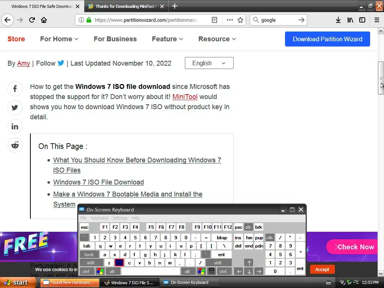Share article via Twitter side icon
384x288 pixels.
coord(15,108)
